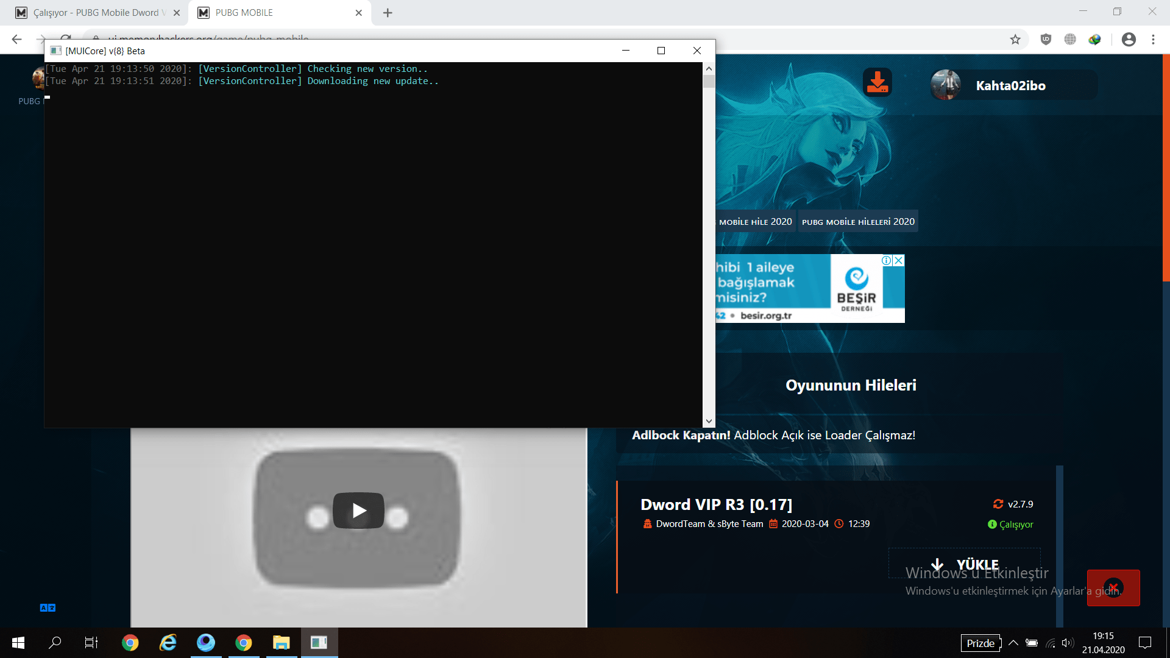Open ad info icon on banner
This screenshot has height=658, width=1170.
pos(887,260)
